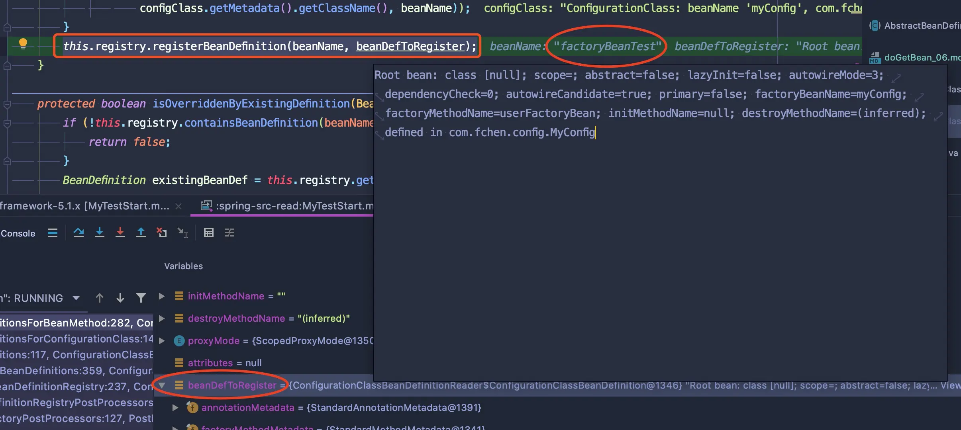The height and width of the screenshot is (430, 961).
Task: Expand the initMethodName variable node
Action: [162, 296]
